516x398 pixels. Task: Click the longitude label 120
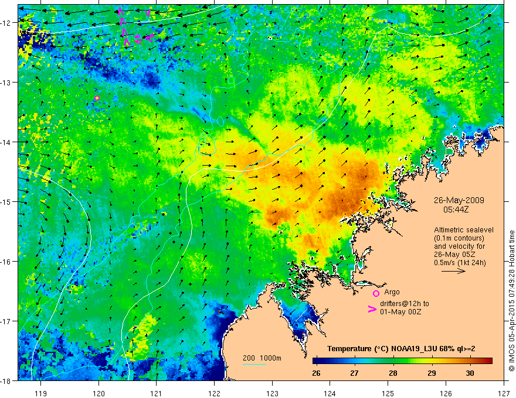[99, 393]
